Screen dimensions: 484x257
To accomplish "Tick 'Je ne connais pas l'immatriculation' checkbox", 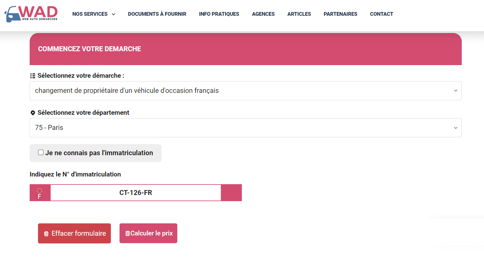I will [41, 152].
